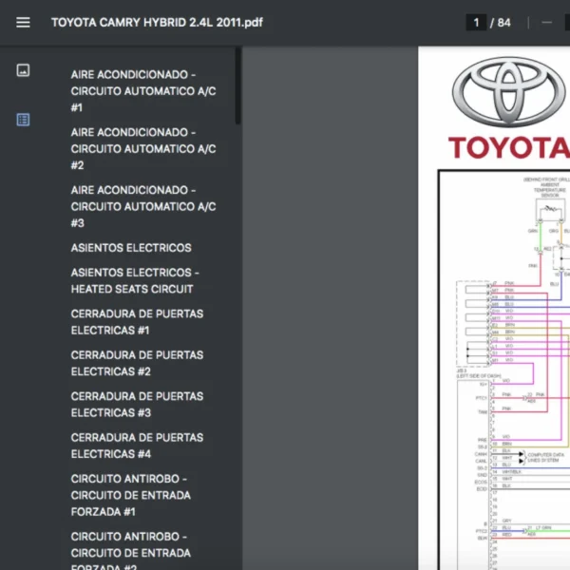Open Aire Acondicionado Circuito Automatico A/C #1
The image size is (570, 570).
[142, 91]
